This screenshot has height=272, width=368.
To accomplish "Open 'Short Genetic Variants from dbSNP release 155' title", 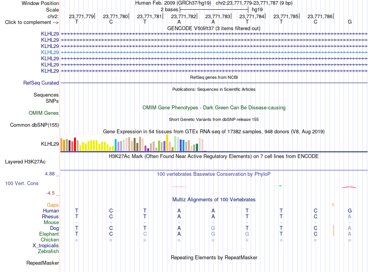I will (x=214, y=119).
